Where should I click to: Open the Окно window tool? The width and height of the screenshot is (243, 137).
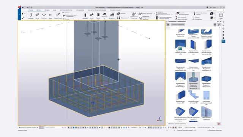click(221, 16)
